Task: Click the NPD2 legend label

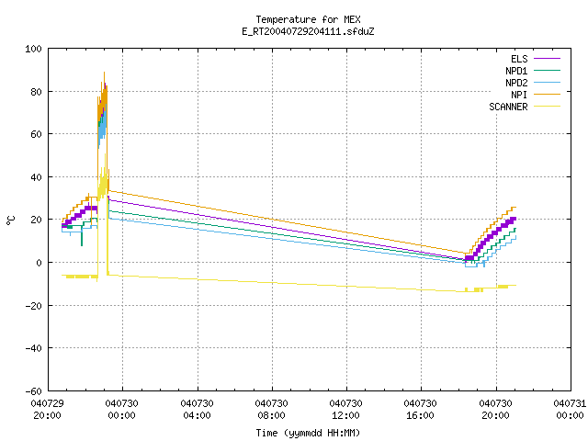Action: (x=516, y=83)
